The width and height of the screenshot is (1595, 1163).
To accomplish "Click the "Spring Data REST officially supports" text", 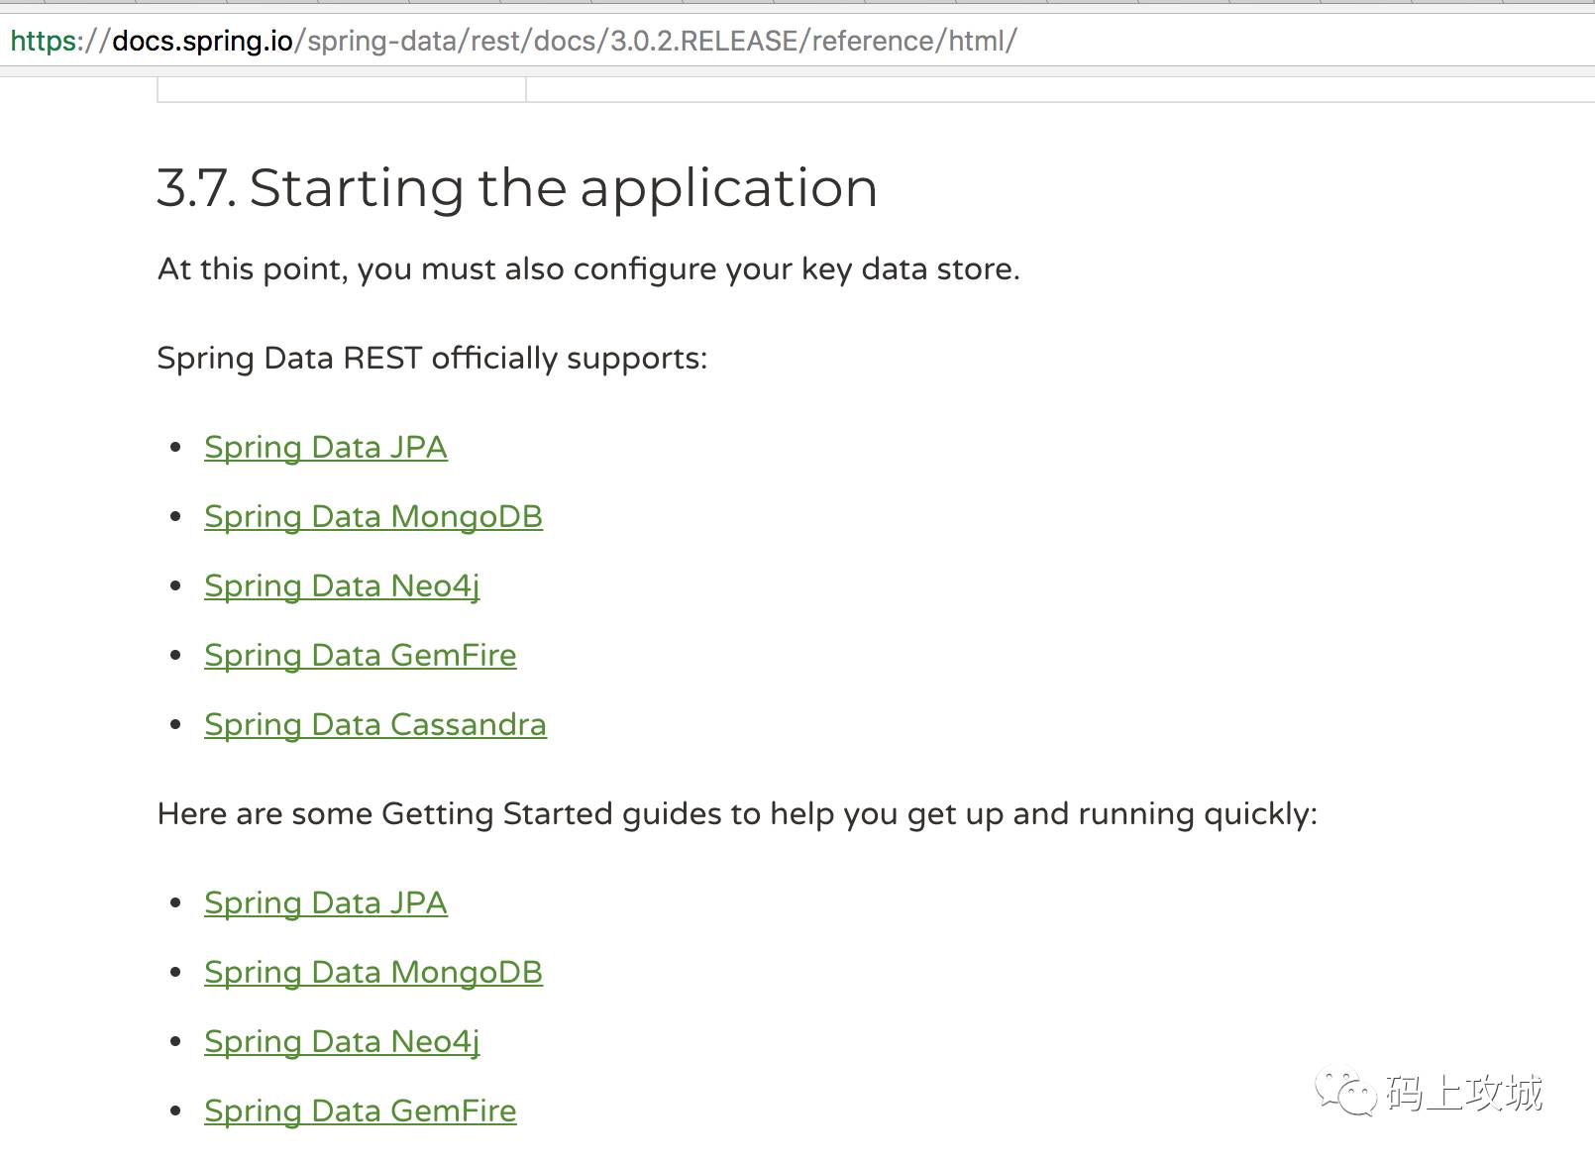I will 432,359.
